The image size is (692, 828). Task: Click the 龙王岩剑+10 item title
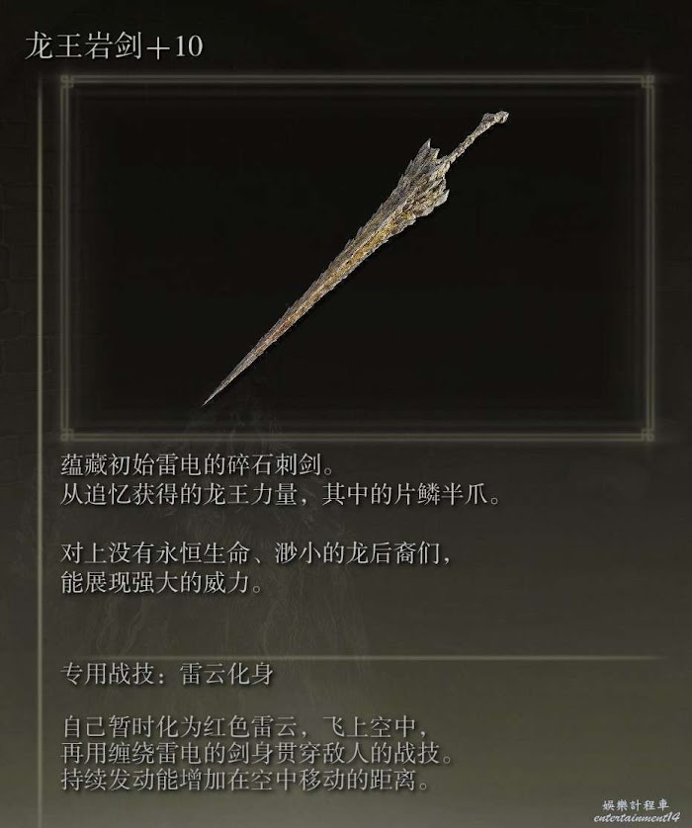114,47
